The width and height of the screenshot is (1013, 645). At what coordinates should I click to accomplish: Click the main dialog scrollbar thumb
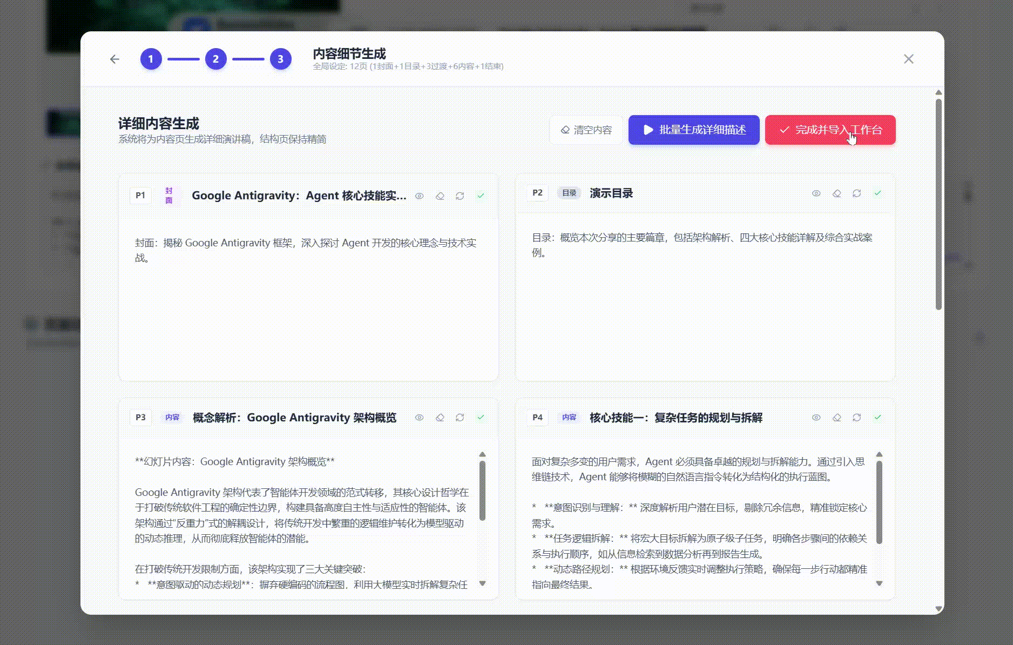pos(938,204)
